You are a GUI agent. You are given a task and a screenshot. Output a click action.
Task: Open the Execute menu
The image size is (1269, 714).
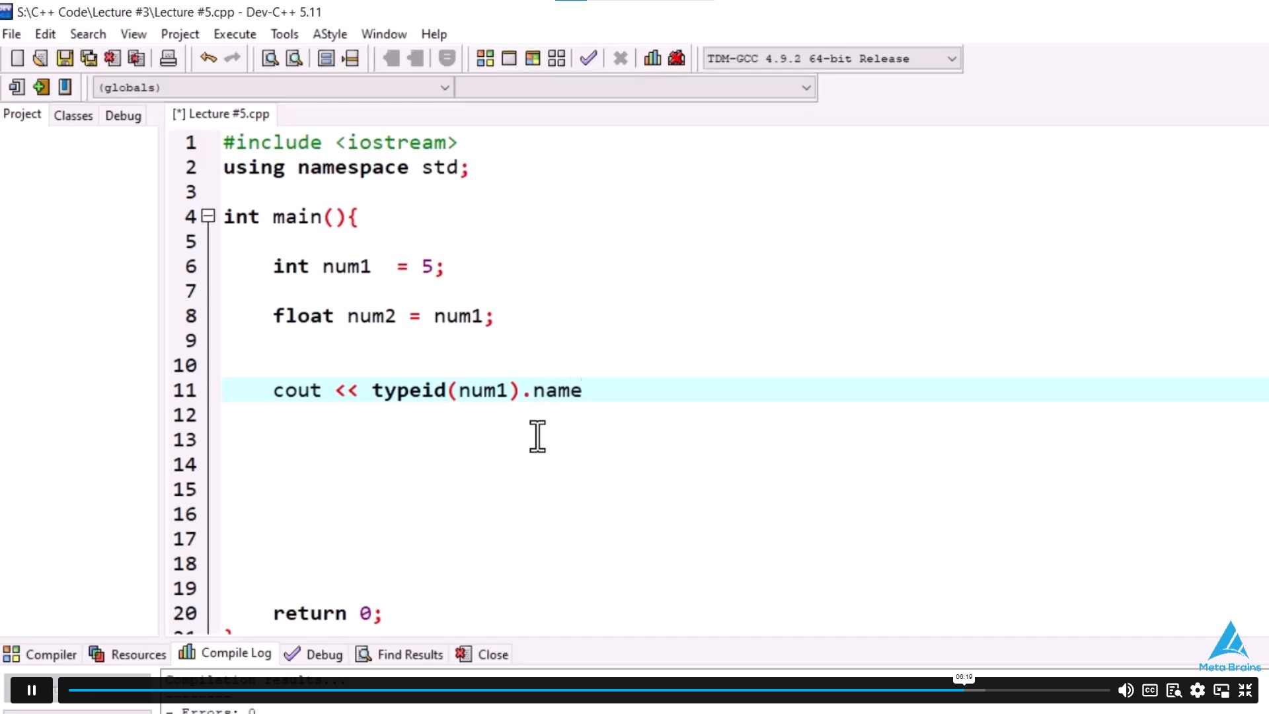(x=235, y=33)
